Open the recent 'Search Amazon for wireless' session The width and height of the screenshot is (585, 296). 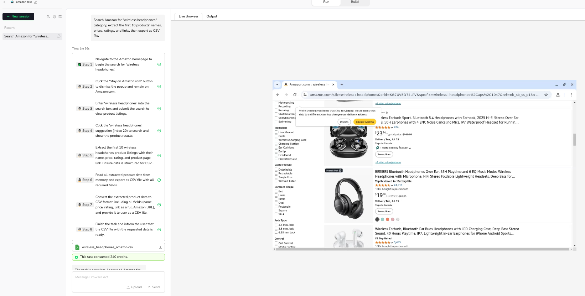click(x=32, y=36)
